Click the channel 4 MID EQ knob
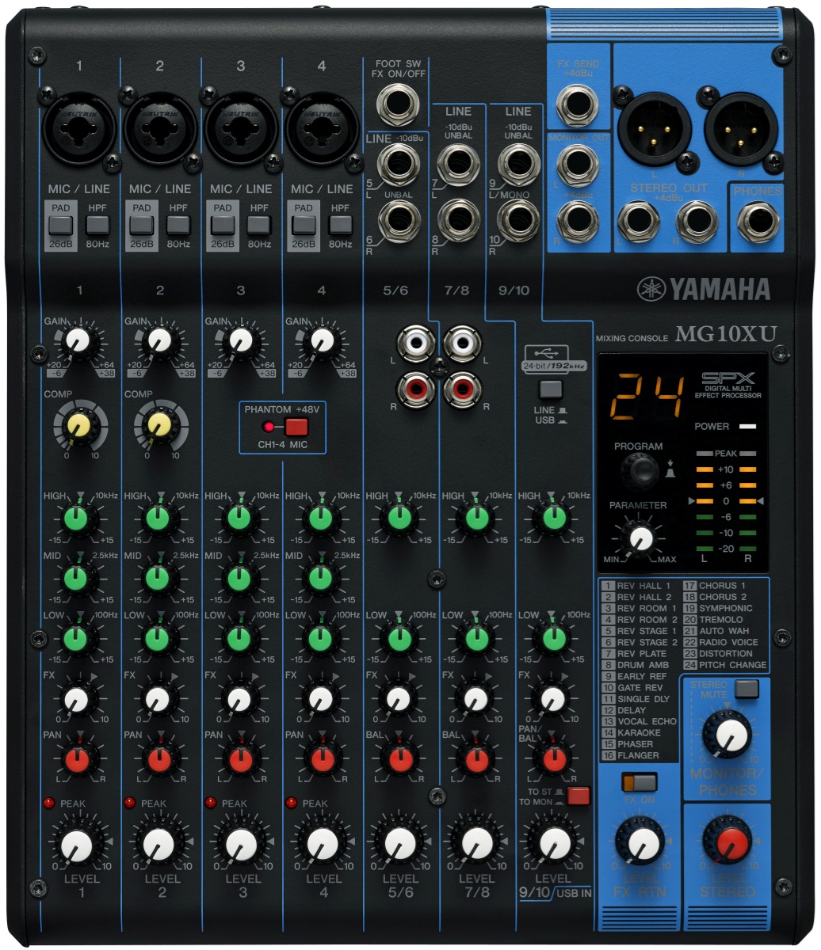This screenshot has width=821, height=950. (320, 578)
